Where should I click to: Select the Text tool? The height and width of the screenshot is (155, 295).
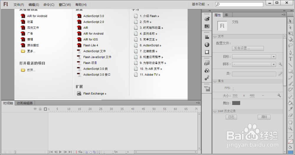[x=290, y=59]
